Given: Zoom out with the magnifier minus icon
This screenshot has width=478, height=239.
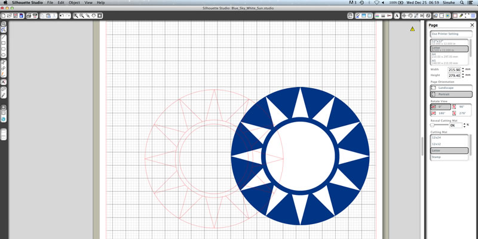Looking at the screenshot, I should (82, 16).
